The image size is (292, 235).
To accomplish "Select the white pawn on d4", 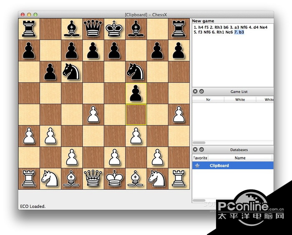I will click(x=93, y=115).
